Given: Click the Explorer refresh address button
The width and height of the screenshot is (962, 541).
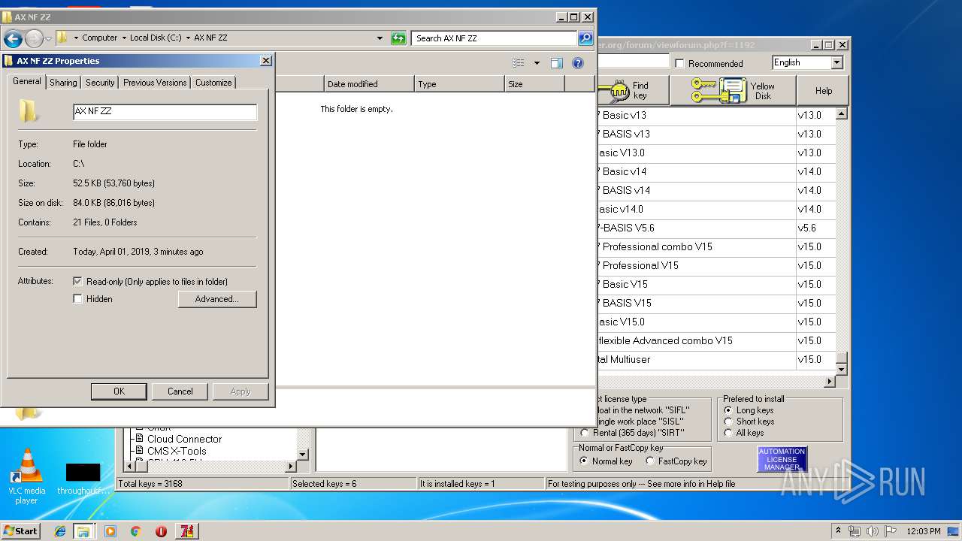Looking at the screenshot, I should (399, 38).
